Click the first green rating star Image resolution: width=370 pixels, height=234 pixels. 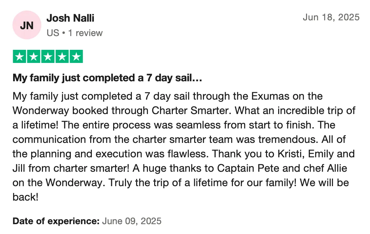tap(19, 57)
